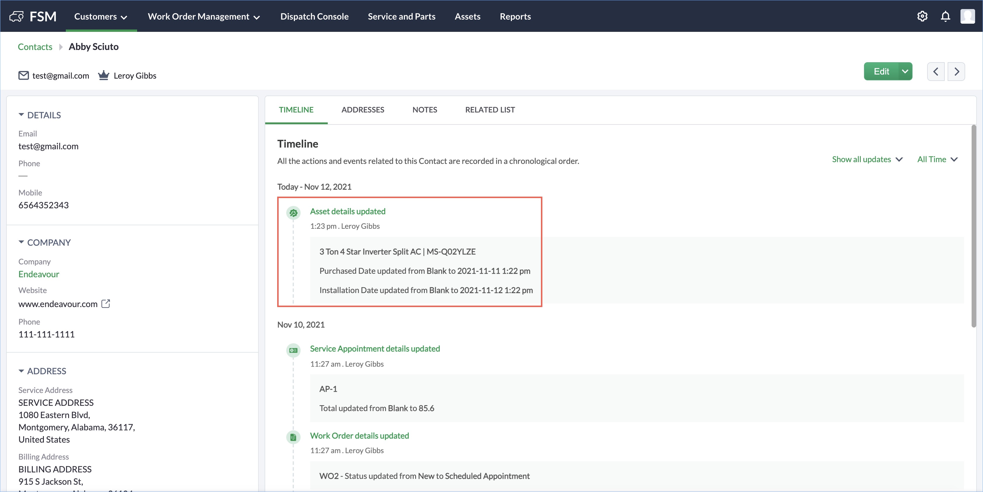Click the notifications bell icon
The width and height of the screenshot is (983, 492).
(x=945, y=16)
